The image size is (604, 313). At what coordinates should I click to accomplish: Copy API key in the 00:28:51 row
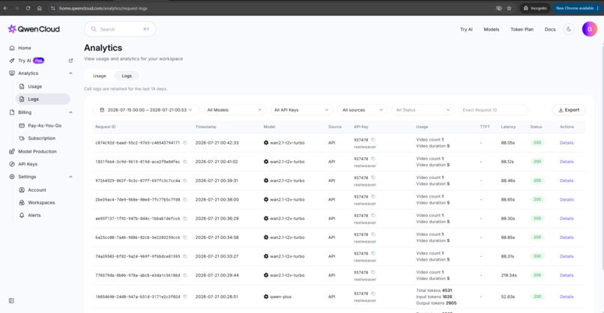(373, 294)
